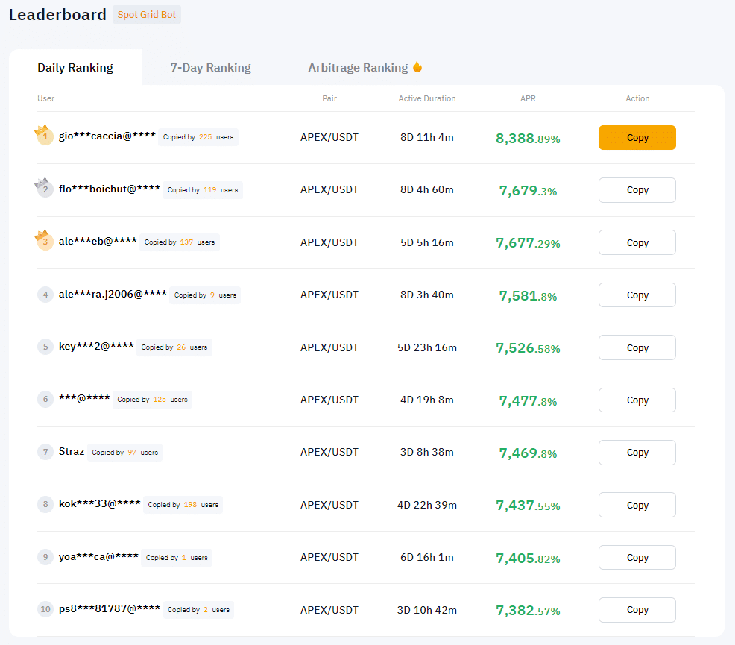Viewport: 735px width, 645px height.
Task: Click the rank 4 number badge
Action: (x=45, y=295)
